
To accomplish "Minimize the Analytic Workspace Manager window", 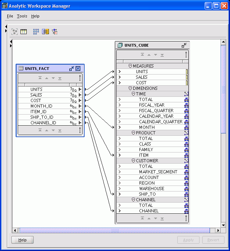I will click(208, 6).
